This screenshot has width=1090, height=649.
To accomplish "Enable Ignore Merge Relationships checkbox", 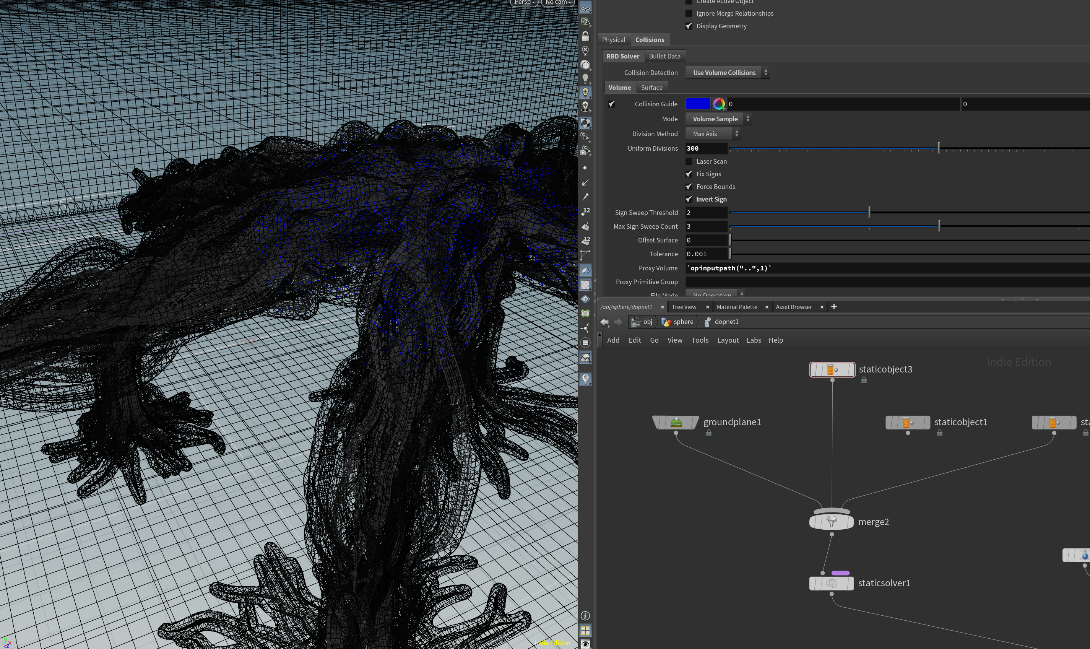I will (689, 13).
